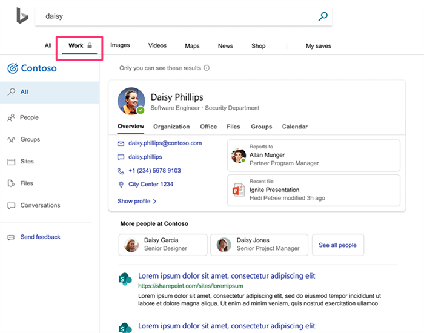Click the phone icon

coord(121,171)
